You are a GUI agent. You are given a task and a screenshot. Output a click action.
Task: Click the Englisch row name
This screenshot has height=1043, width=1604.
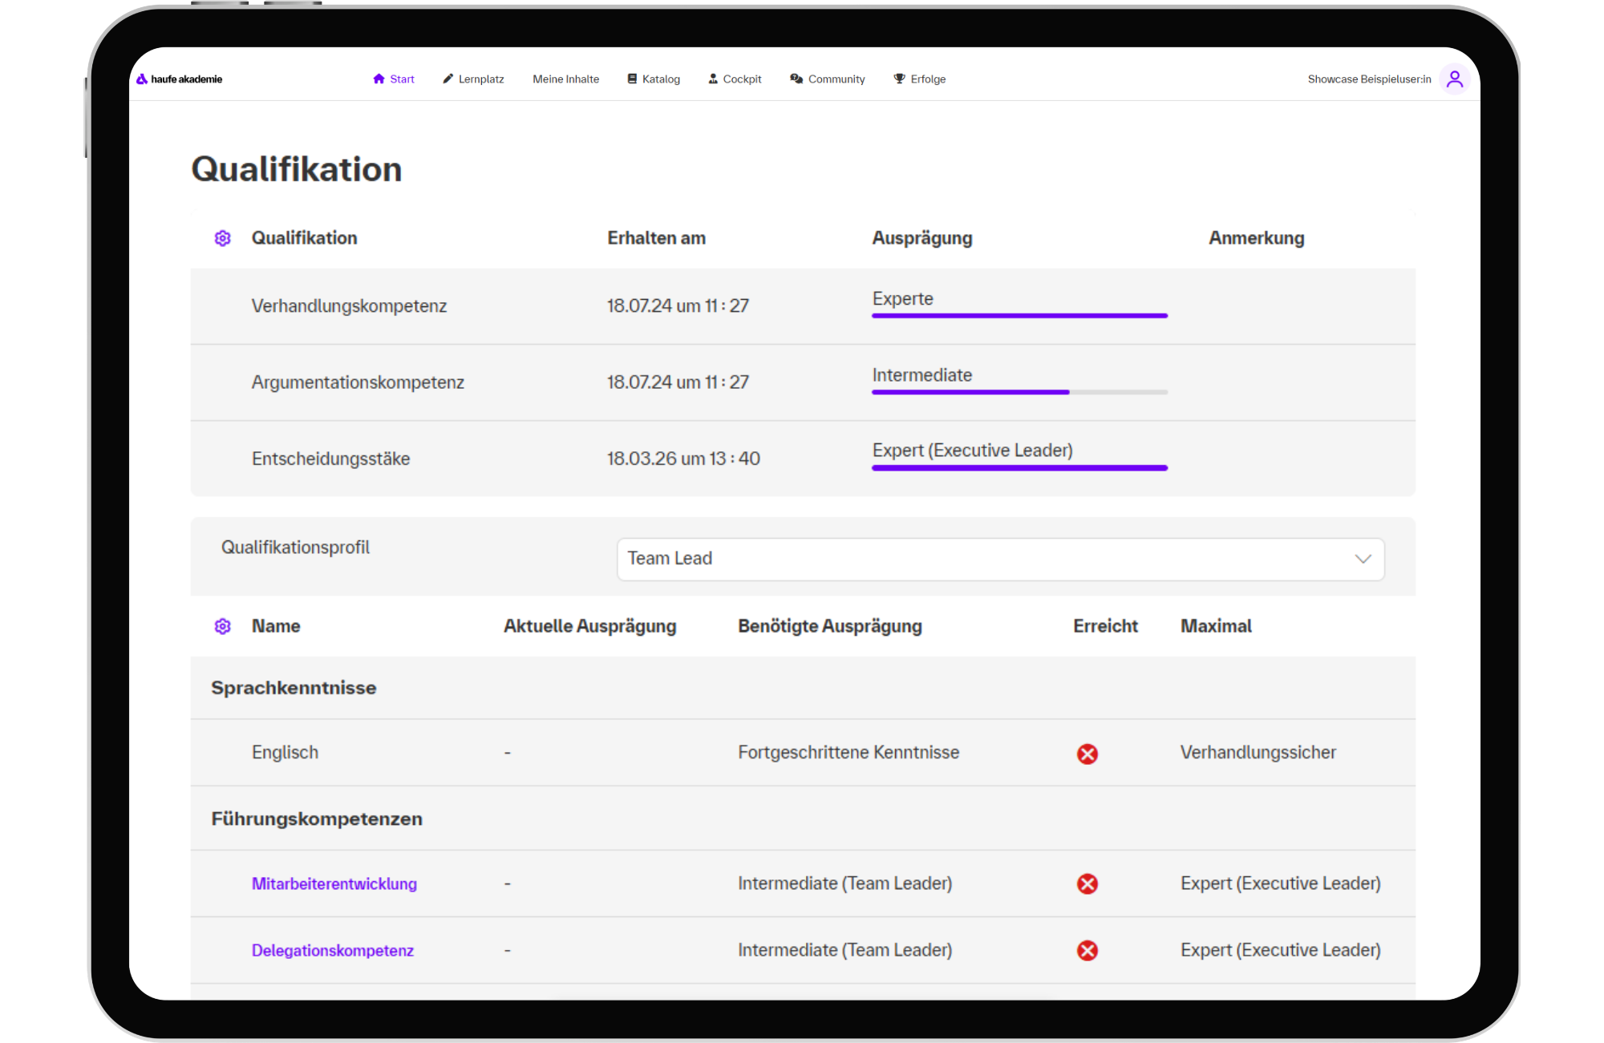285,753
